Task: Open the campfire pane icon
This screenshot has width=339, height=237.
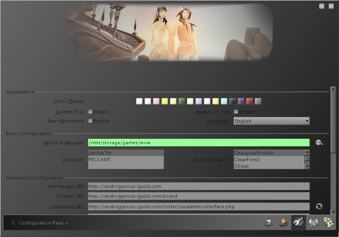Action: click(284, 222)
